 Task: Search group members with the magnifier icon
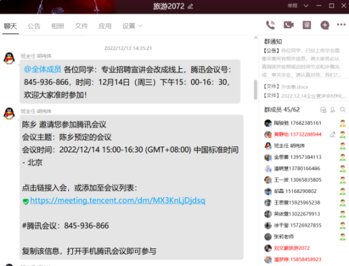(x=343, y=109)
